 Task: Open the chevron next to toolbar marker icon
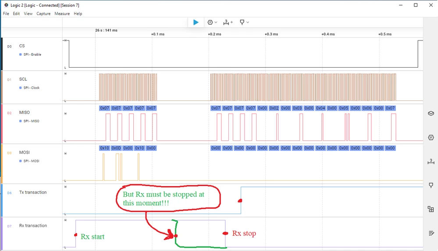(x=248, y=22)
